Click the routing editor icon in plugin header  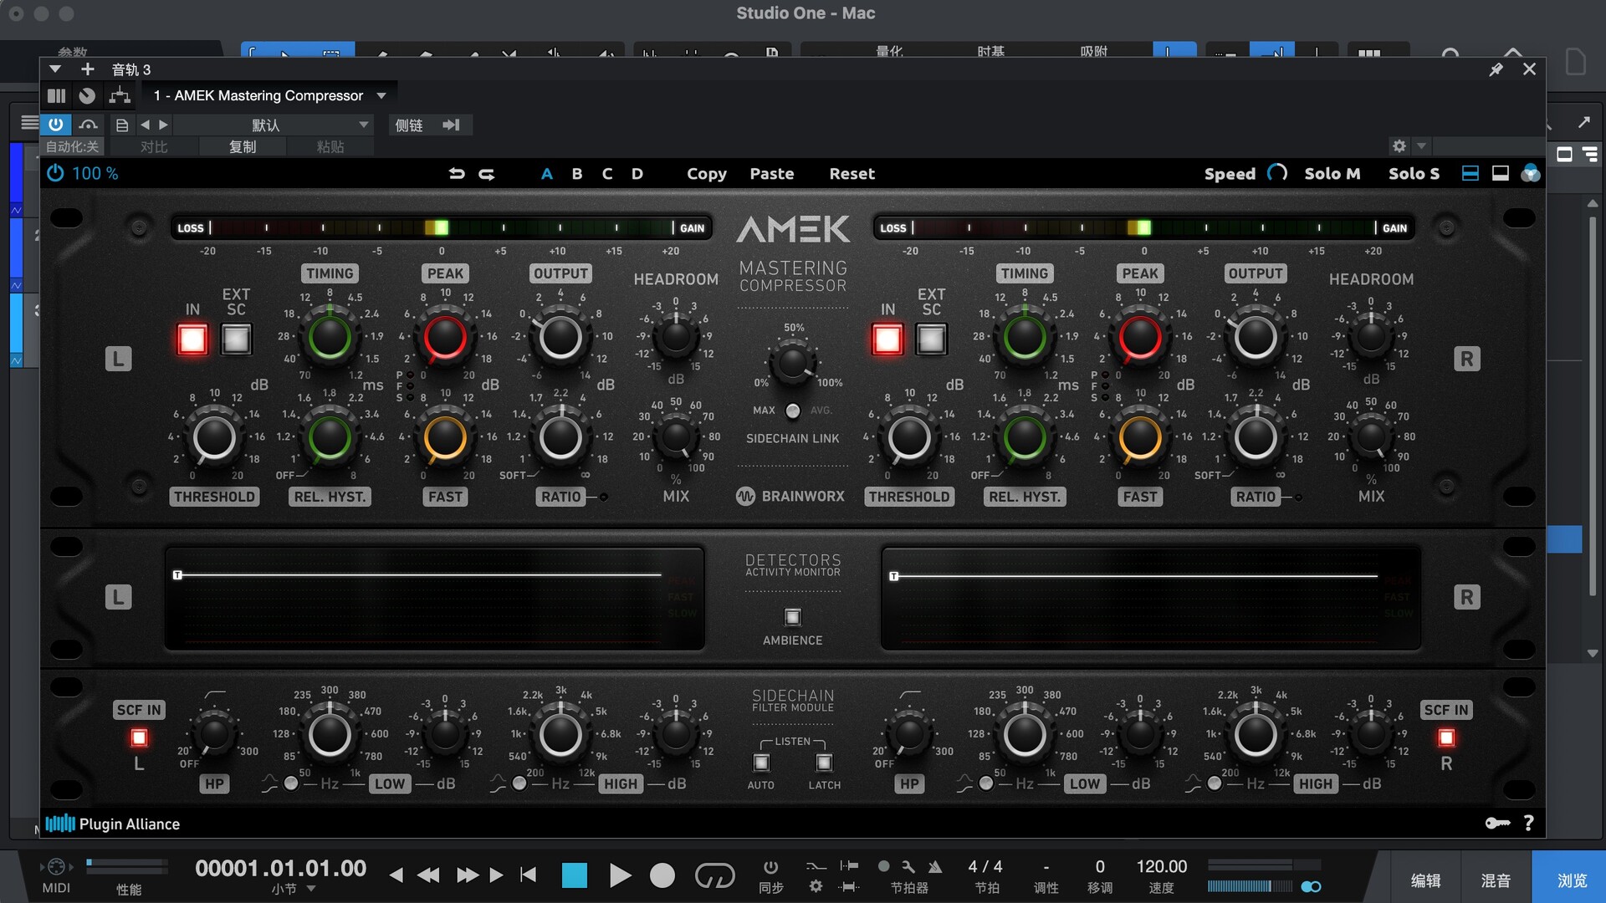pyautogui.click(x=120, y=95)
